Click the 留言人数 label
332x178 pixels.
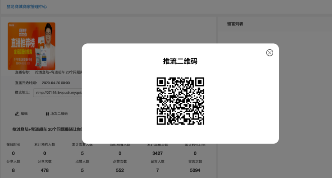tap(158, 162)
